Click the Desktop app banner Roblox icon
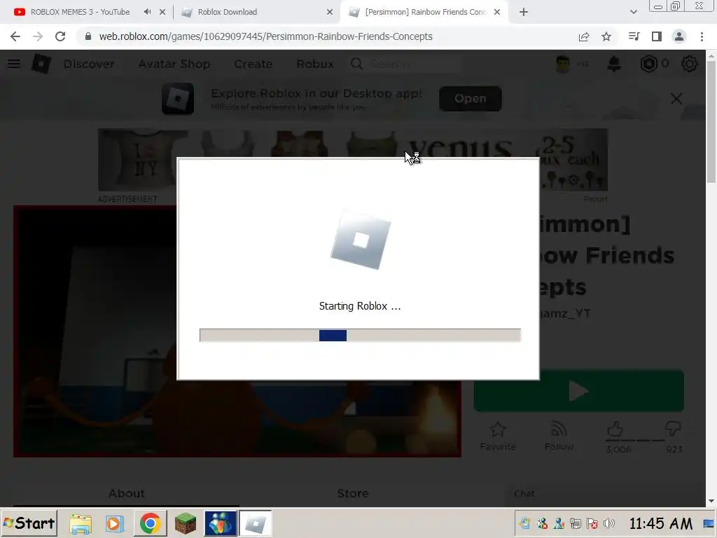This screenshot has width=717, height=538. 177,98
